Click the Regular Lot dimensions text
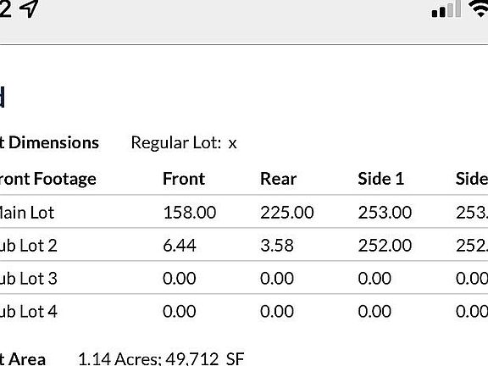The image size is (488, 366). [184, 143]
